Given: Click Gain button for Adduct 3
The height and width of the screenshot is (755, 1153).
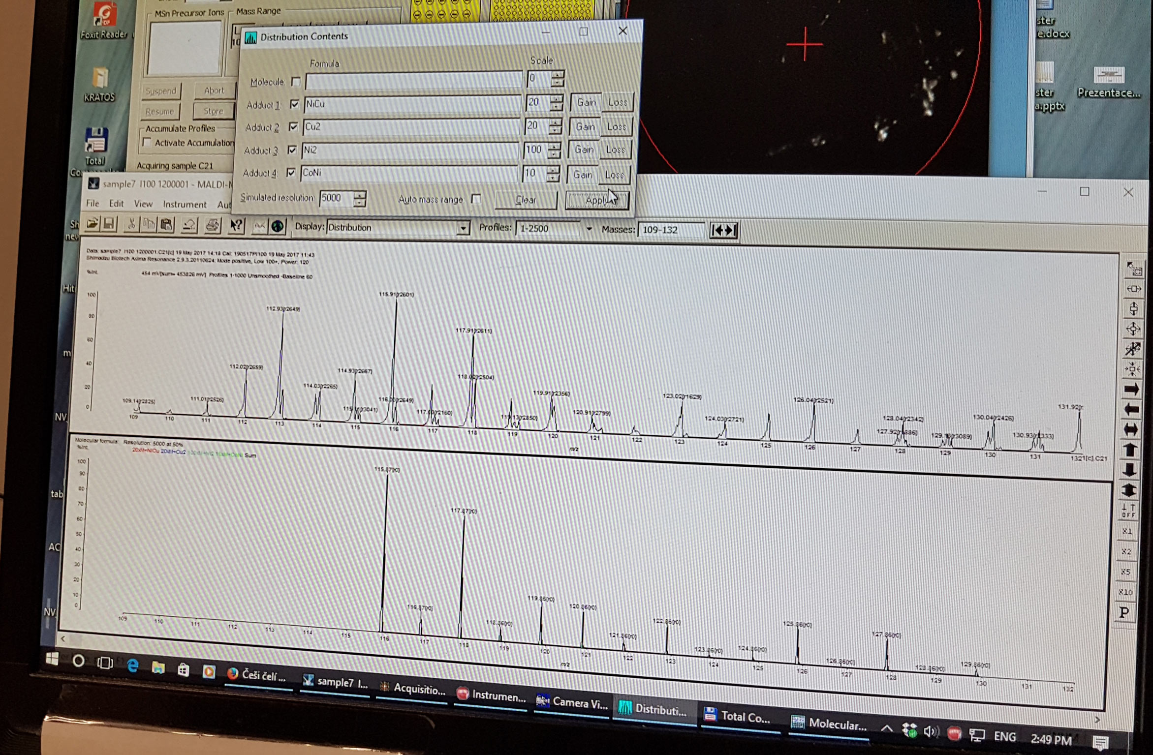Looking at the screenshot, I should pos(584,150).
